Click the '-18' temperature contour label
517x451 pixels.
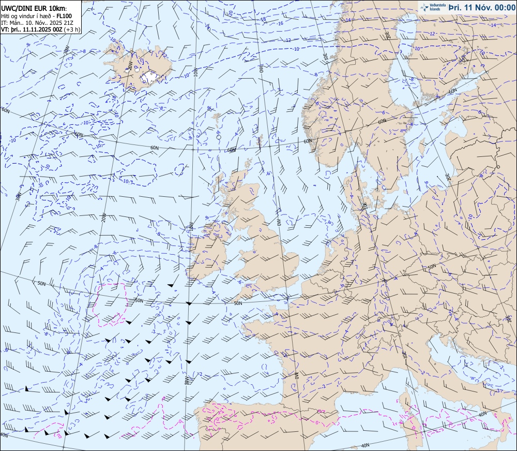coord(263,20)
